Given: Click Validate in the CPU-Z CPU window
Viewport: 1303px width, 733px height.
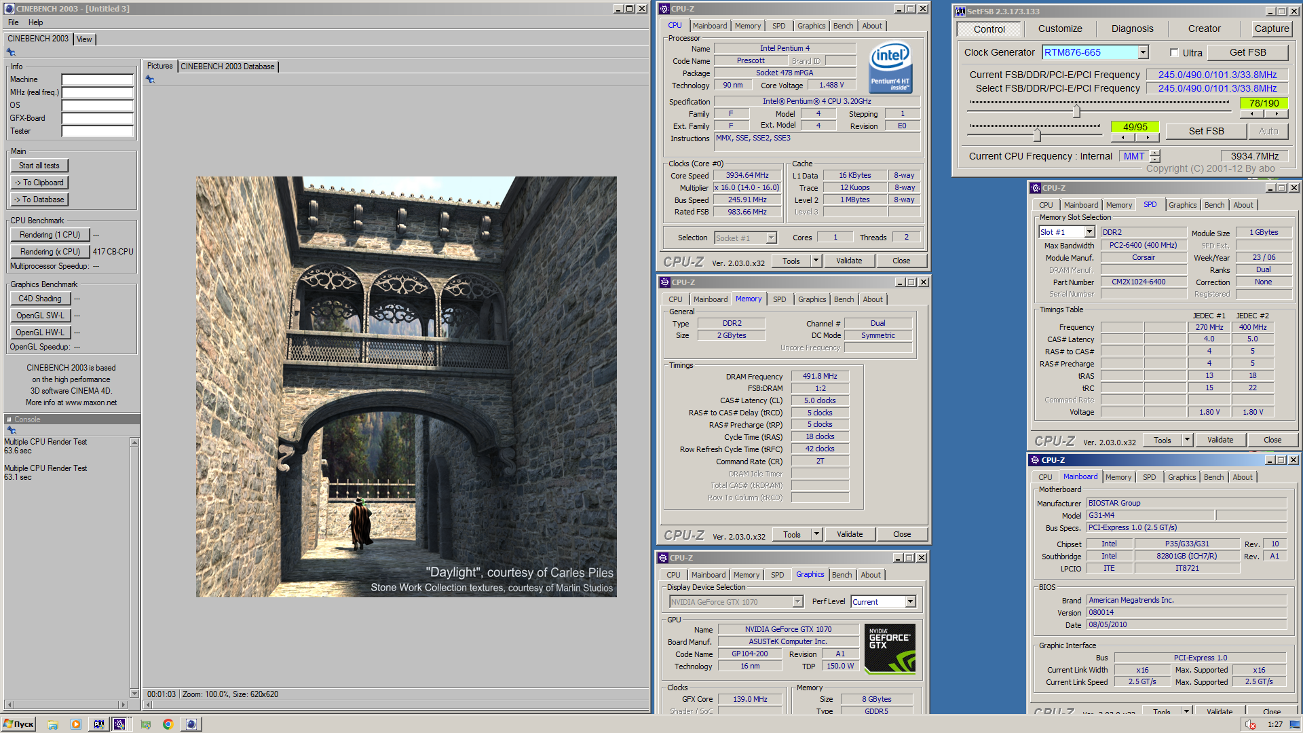Looking at the screenshot, I should [x=849, y=261].
